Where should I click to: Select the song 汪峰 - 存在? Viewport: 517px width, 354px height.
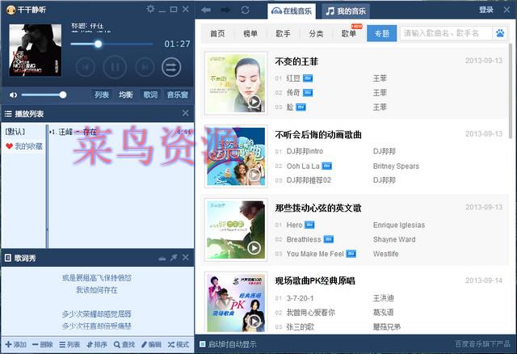120,132
